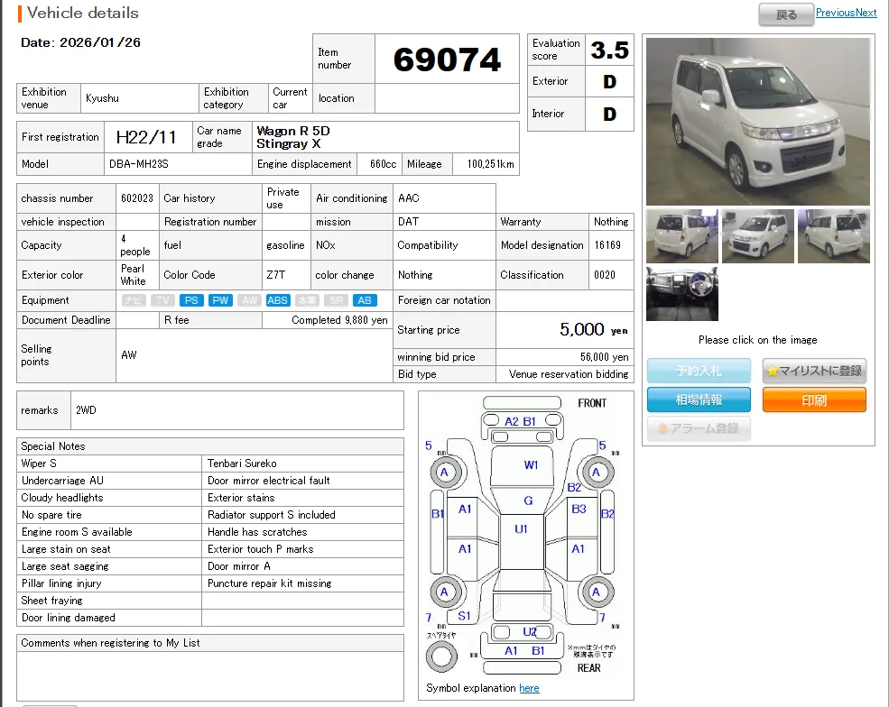Click the greyed AW equipment badge
This screenshot has width=889, height=707.
(x=249, y=300)
